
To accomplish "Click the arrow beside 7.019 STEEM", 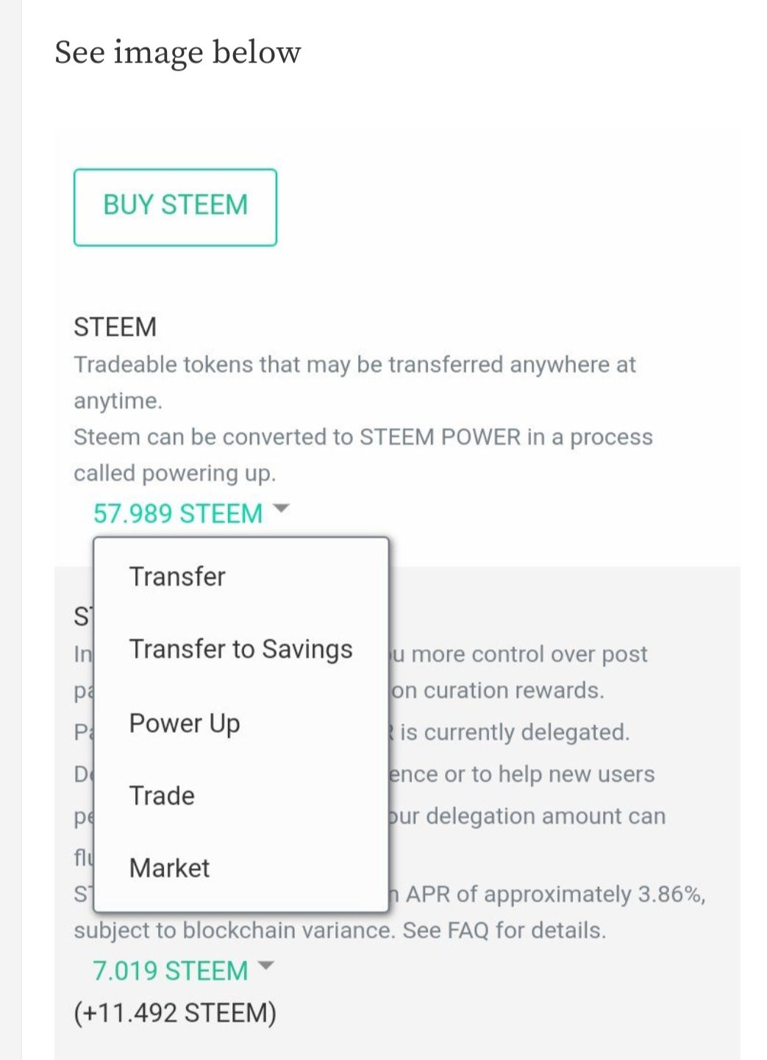I will pos(265,966).
